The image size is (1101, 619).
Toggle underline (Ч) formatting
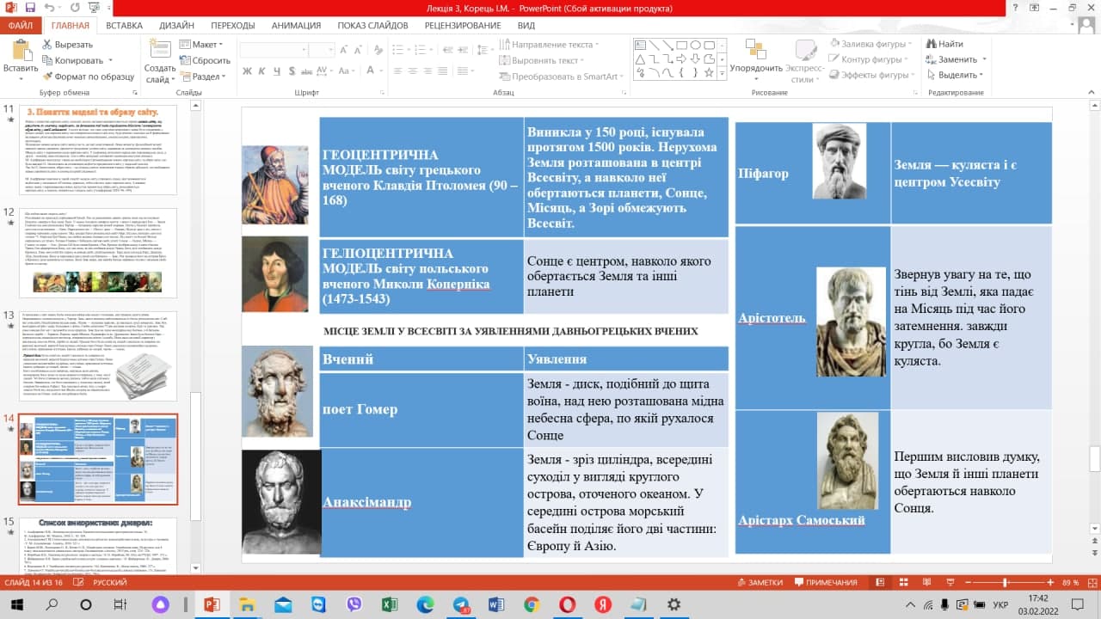point(277,71)
